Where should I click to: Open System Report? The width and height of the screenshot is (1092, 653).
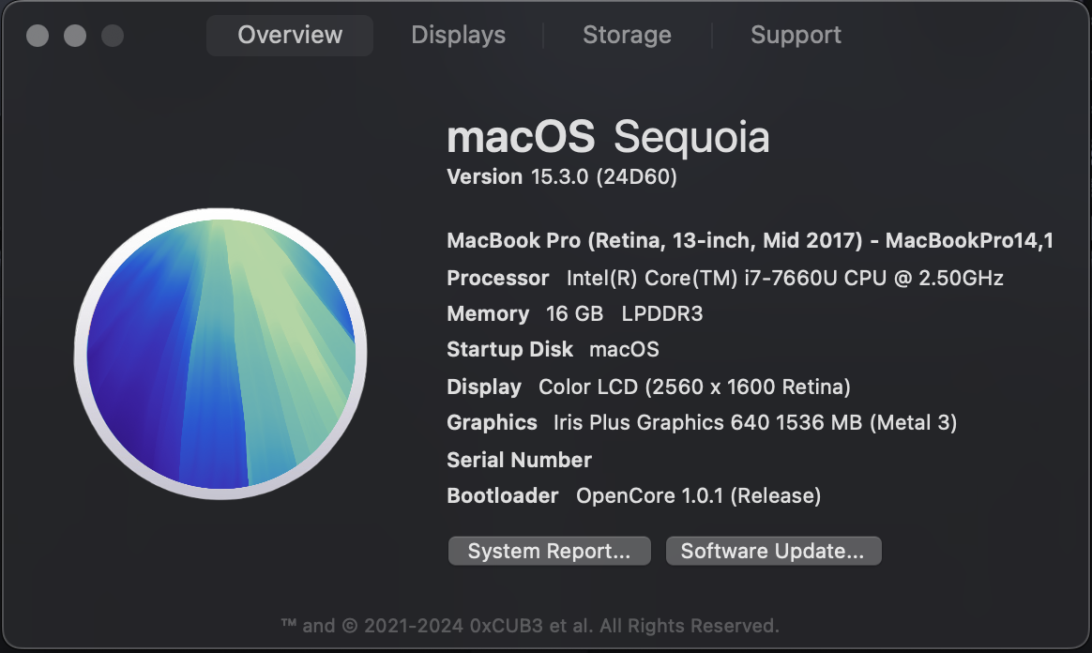(549, 552)
